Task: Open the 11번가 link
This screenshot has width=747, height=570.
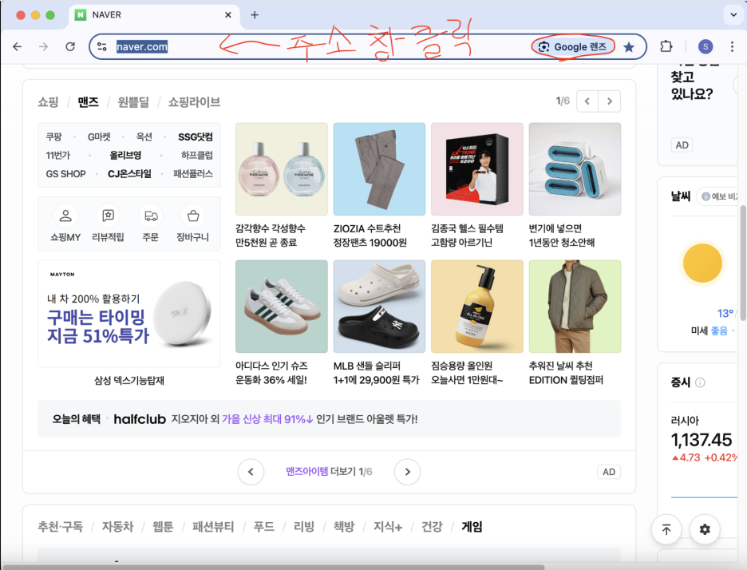Action: 58,156
